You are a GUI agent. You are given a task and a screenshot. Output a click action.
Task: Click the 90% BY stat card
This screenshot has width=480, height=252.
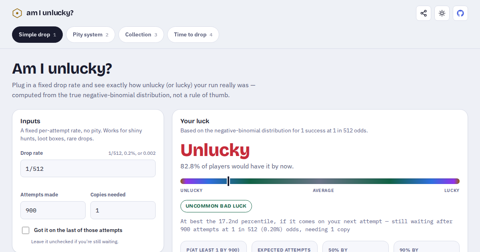pyautogui.click(x=426, y=246)
